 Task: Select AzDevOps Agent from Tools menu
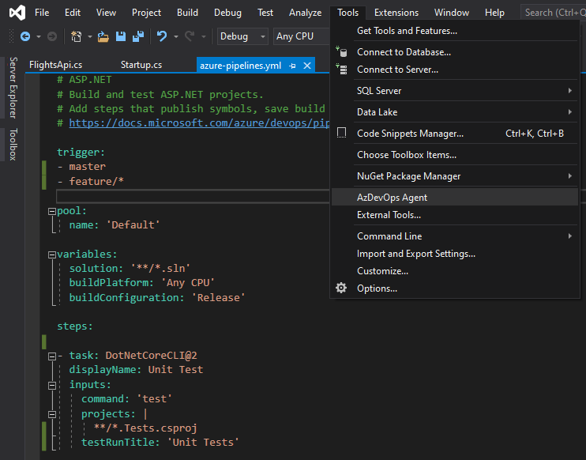pyautogui.click(x=392, y=198)
